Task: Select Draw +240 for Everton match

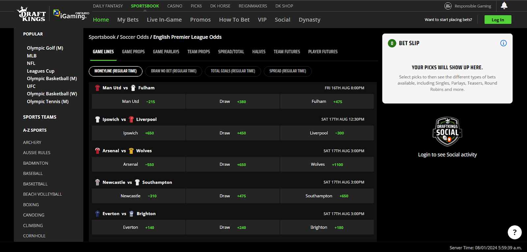Action: (233, 227)
